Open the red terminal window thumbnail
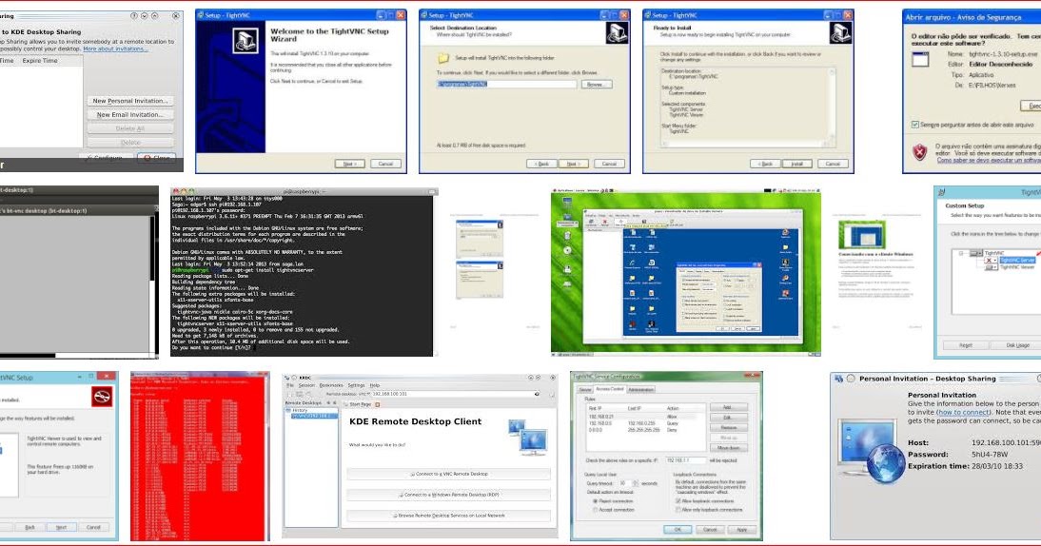 tap(200, 456)
